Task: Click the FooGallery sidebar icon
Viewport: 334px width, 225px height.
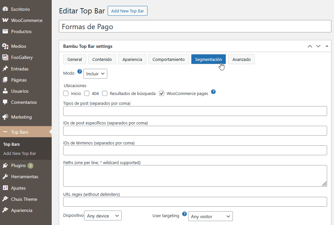Action: coord(5,57)
